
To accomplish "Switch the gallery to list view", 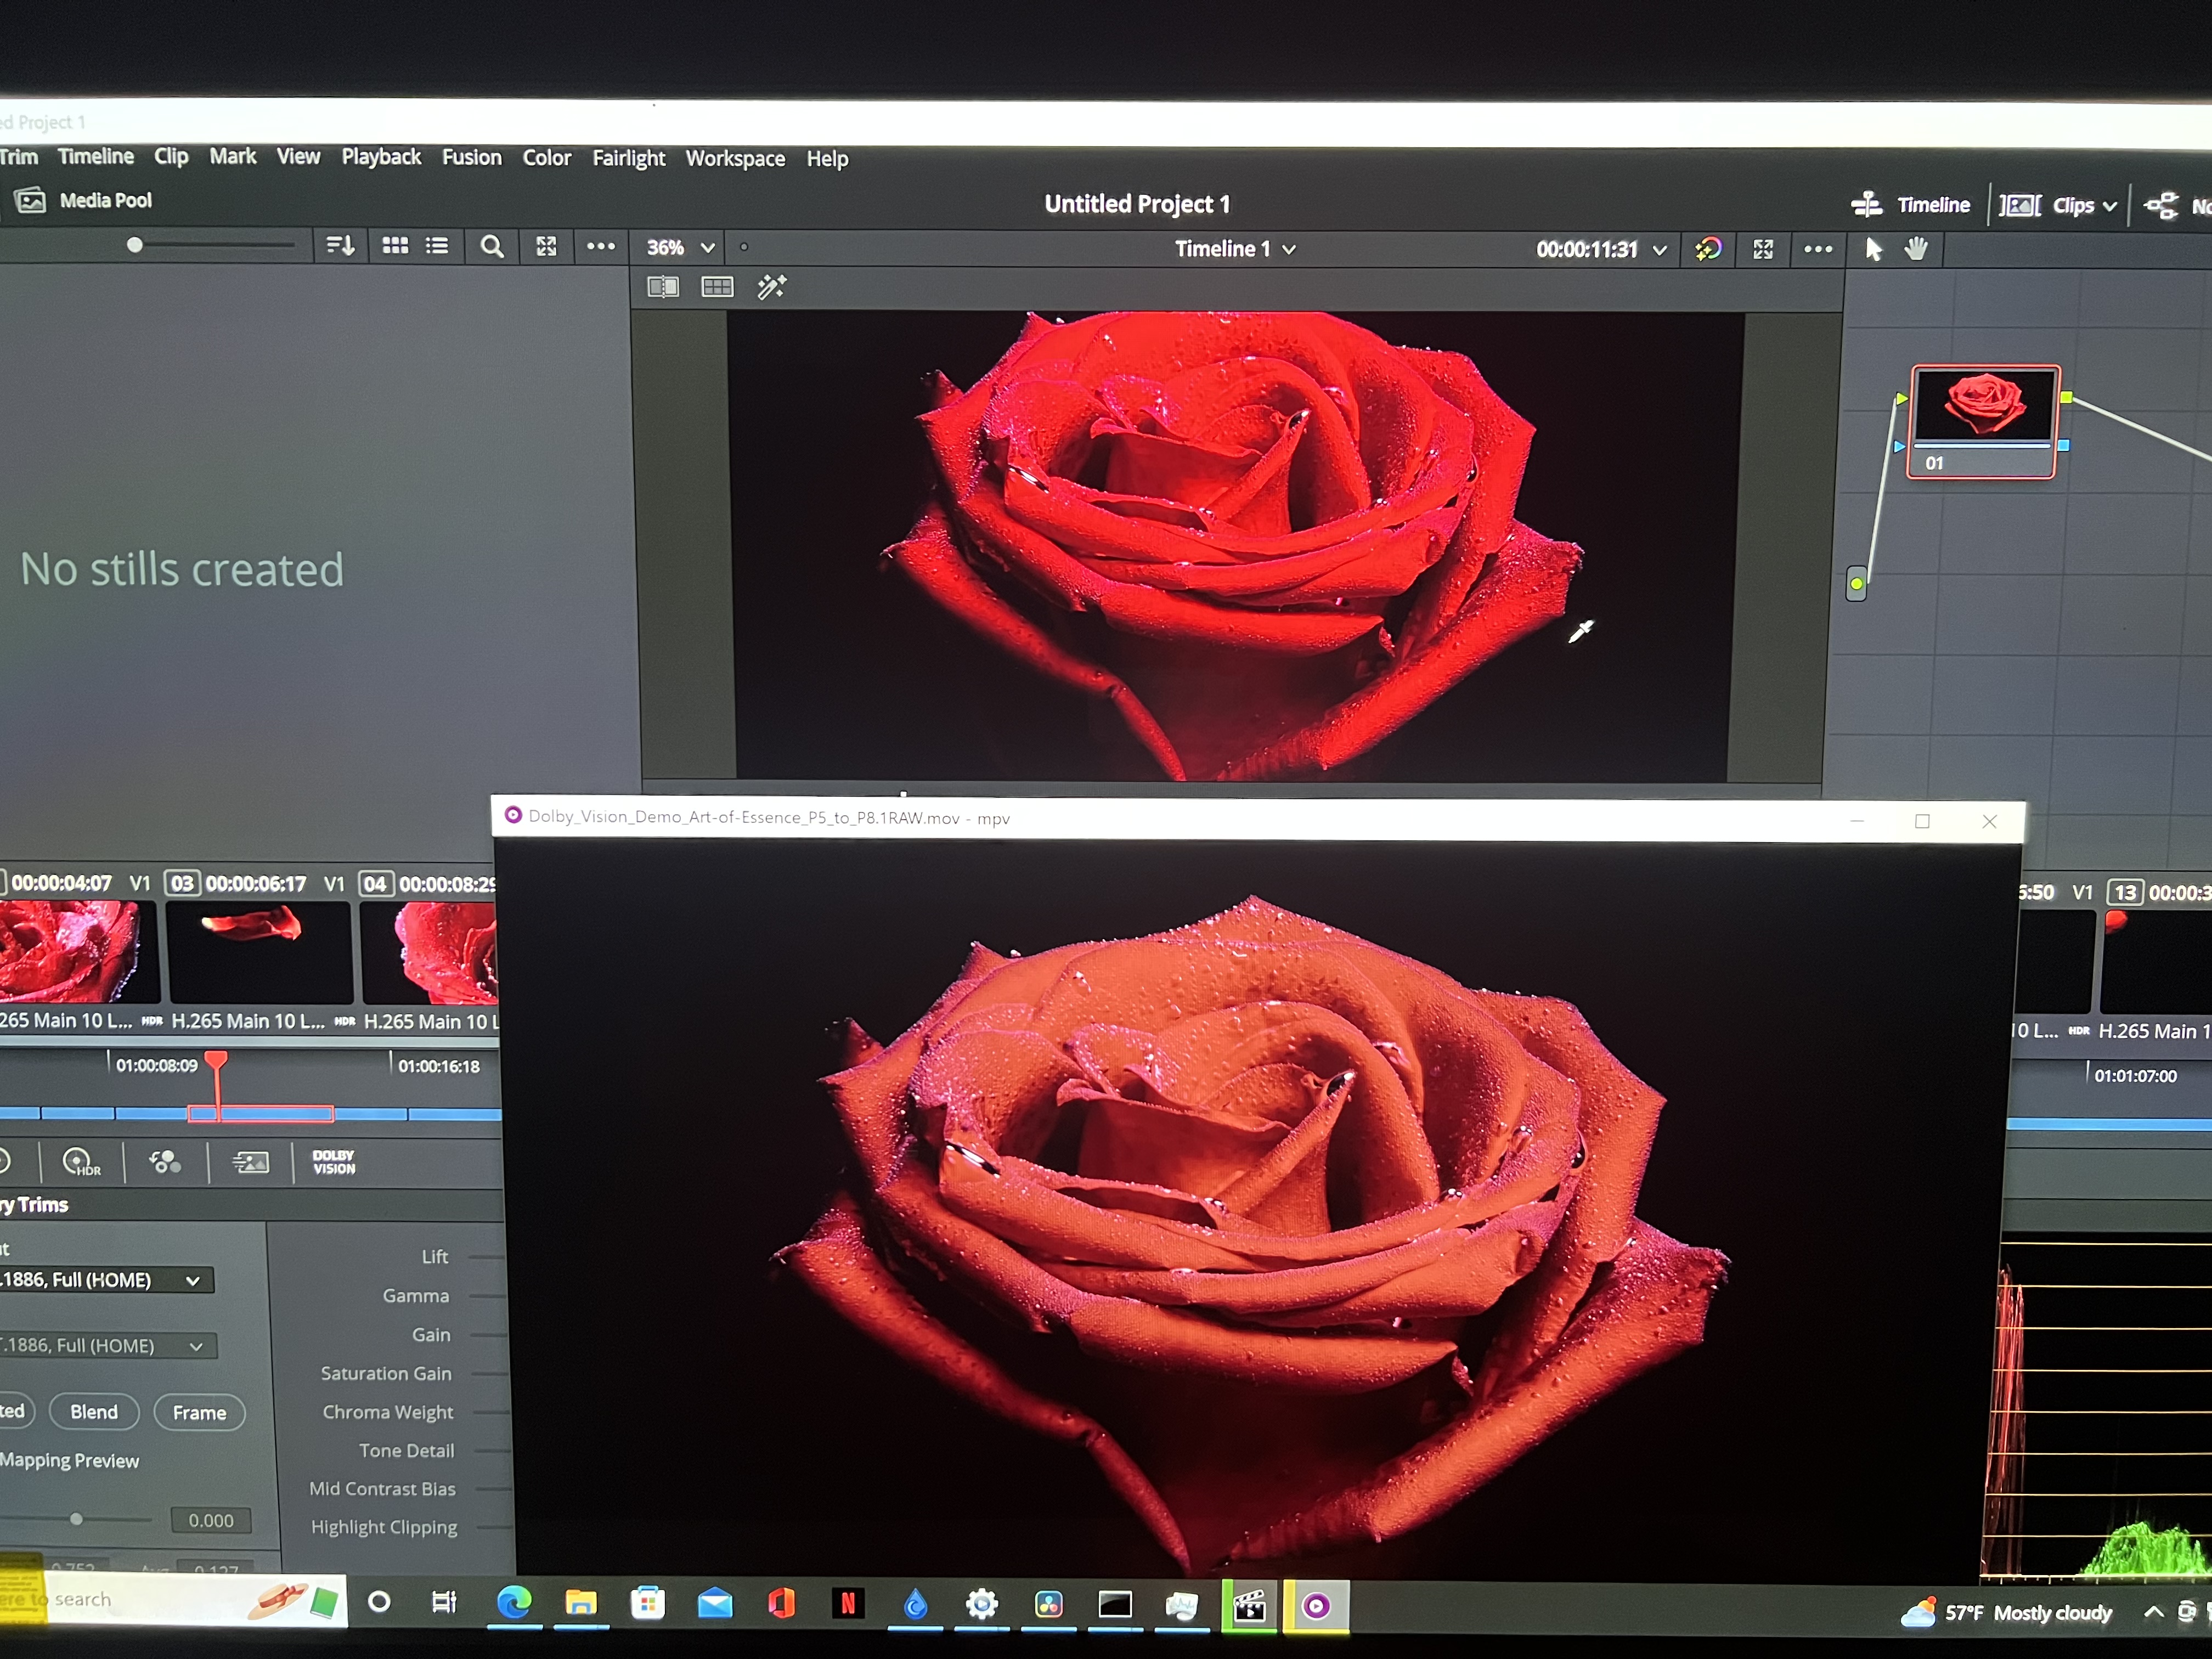I will 437,245.
